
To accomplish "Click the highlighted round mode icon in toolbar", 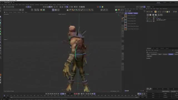I will 53,10.
